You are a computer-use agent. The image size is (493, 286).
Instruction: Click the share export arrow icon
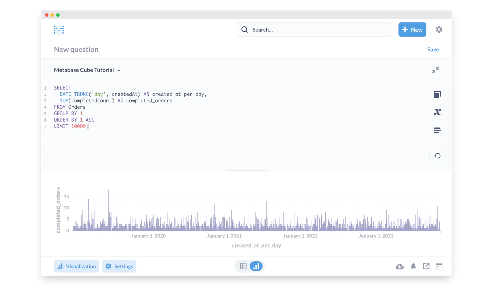(426, 266)
